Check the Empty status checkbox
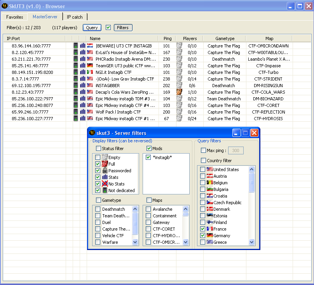Image resolution: width=314 pixels, height=285 pixels. tap(98, 157)
